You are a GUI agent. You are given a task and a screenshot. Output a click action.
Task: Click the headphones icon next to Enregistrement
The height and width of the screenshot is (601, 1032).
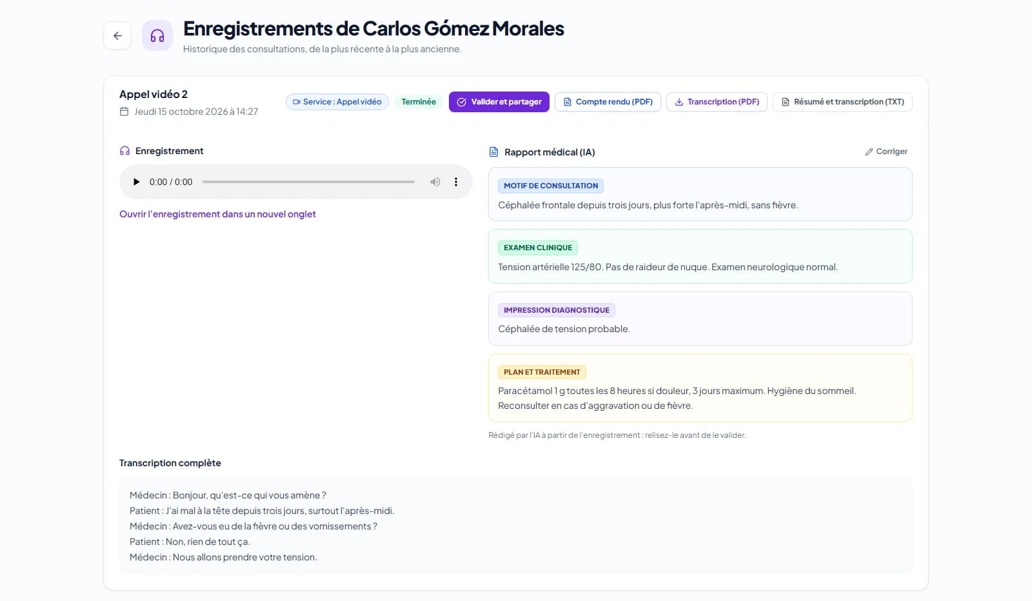click(x=125, y=151)
